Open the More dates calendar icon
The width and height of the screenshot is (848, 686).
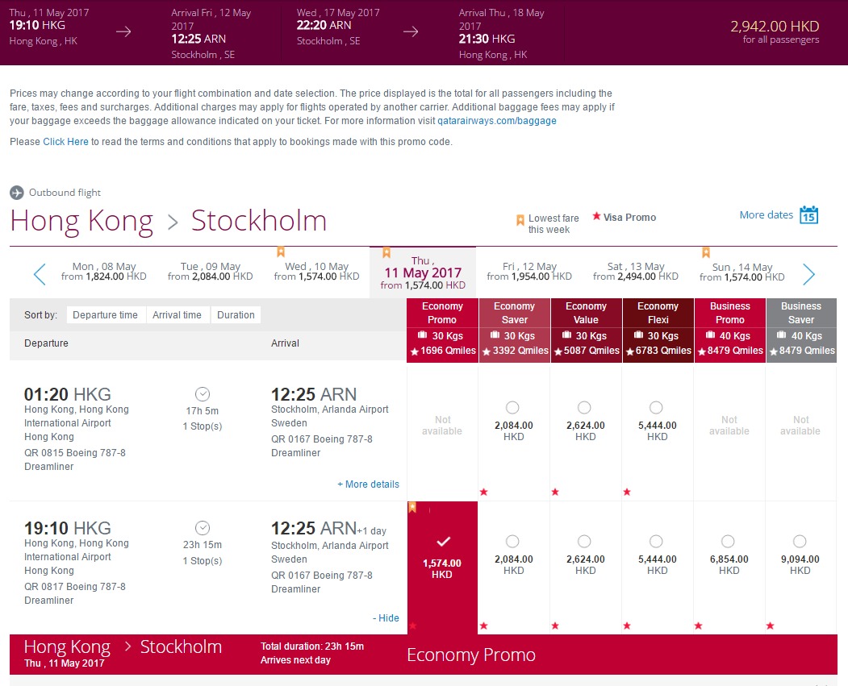pyautogui.click(x=808, y=215)
